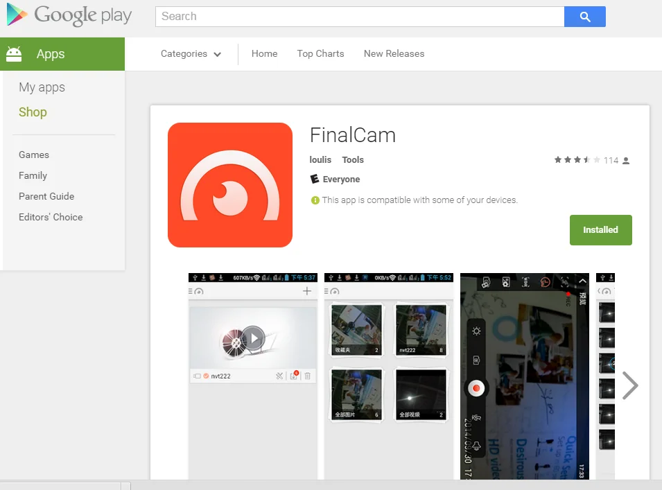Open New Releases tab

click(x=394, y=53)
